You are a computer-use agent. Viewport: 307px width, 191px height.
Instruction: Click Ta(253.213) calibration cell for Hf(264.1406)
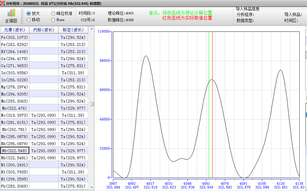73,51
